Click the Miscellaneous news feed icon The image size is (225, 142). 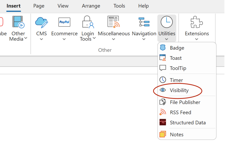click(x=113, y=22)
